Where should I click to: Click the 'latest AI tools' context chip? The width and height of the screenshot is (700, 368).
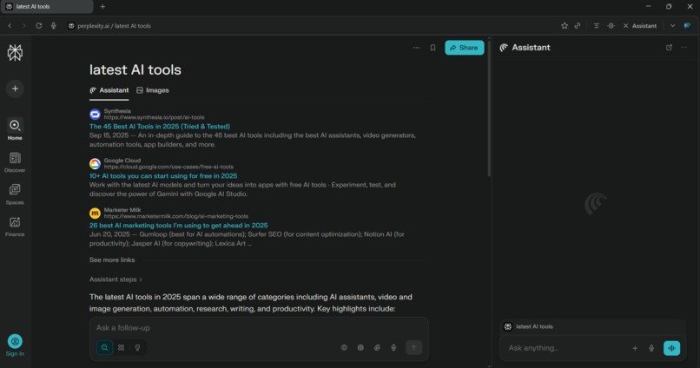tap(529, 326)
